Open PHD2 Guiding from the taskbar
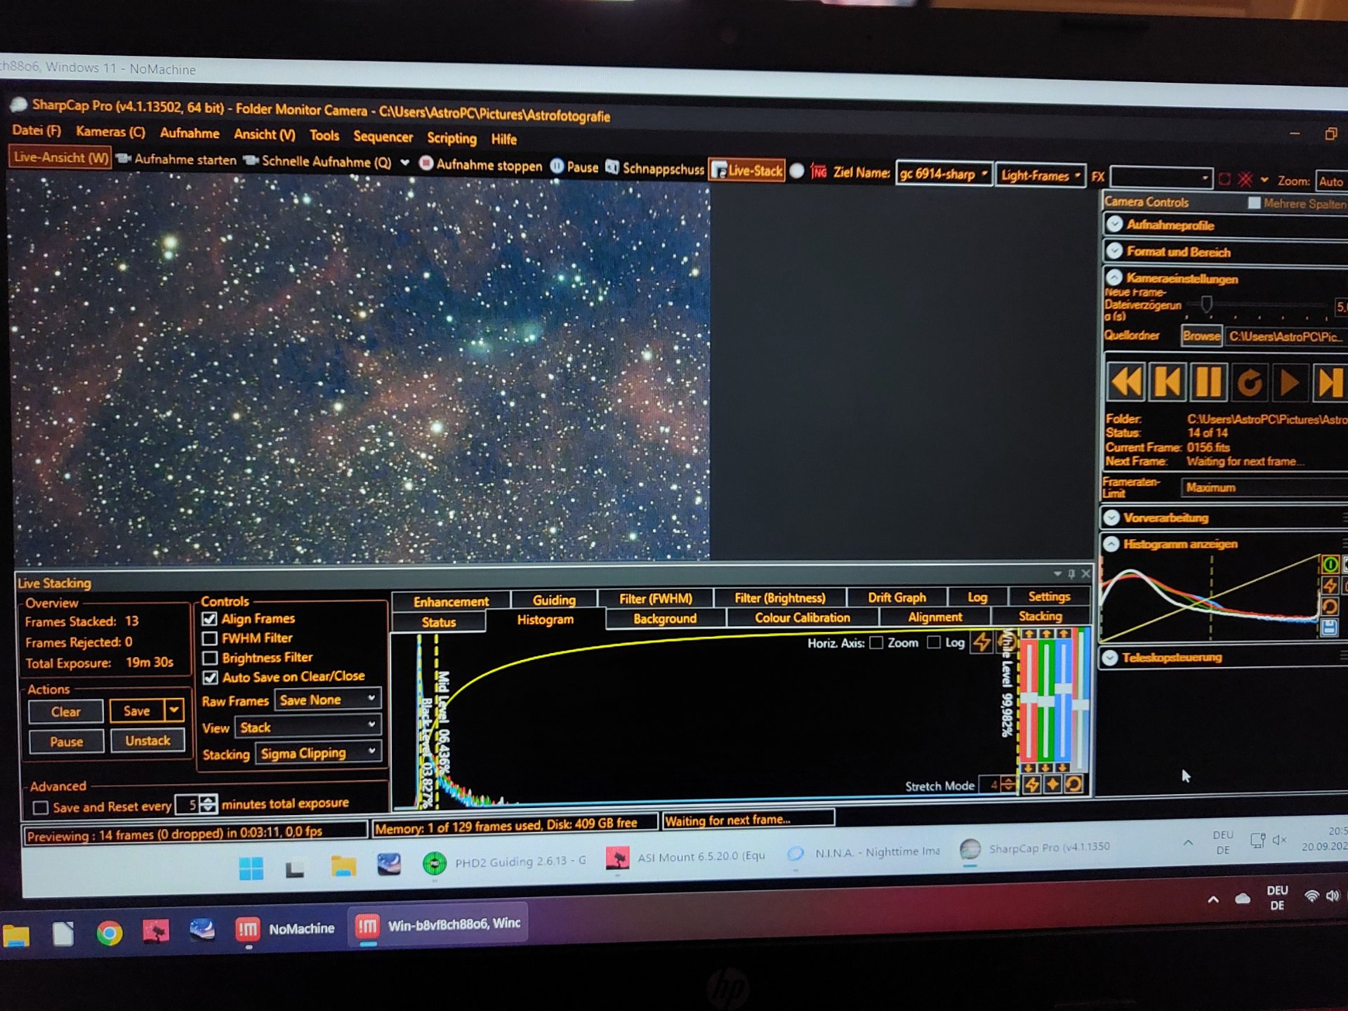The width and height of the screenshot is (1348, 1011). click(x=504, y=861)
